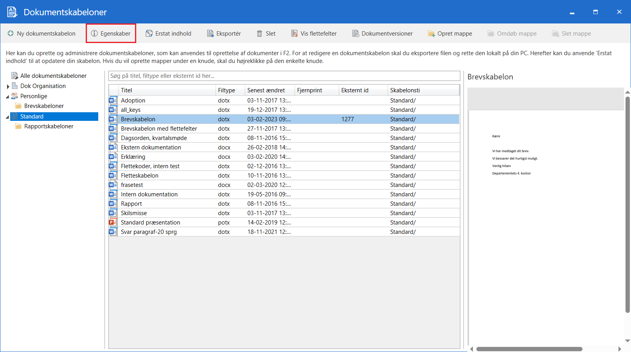Click the Vis flettefelter icon
The height and width of the screenshot is (352, 631).
point(294,34)
